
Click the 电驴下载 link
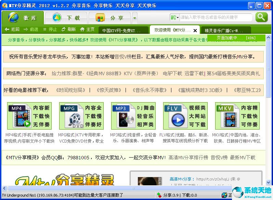(x=172, y=74)
